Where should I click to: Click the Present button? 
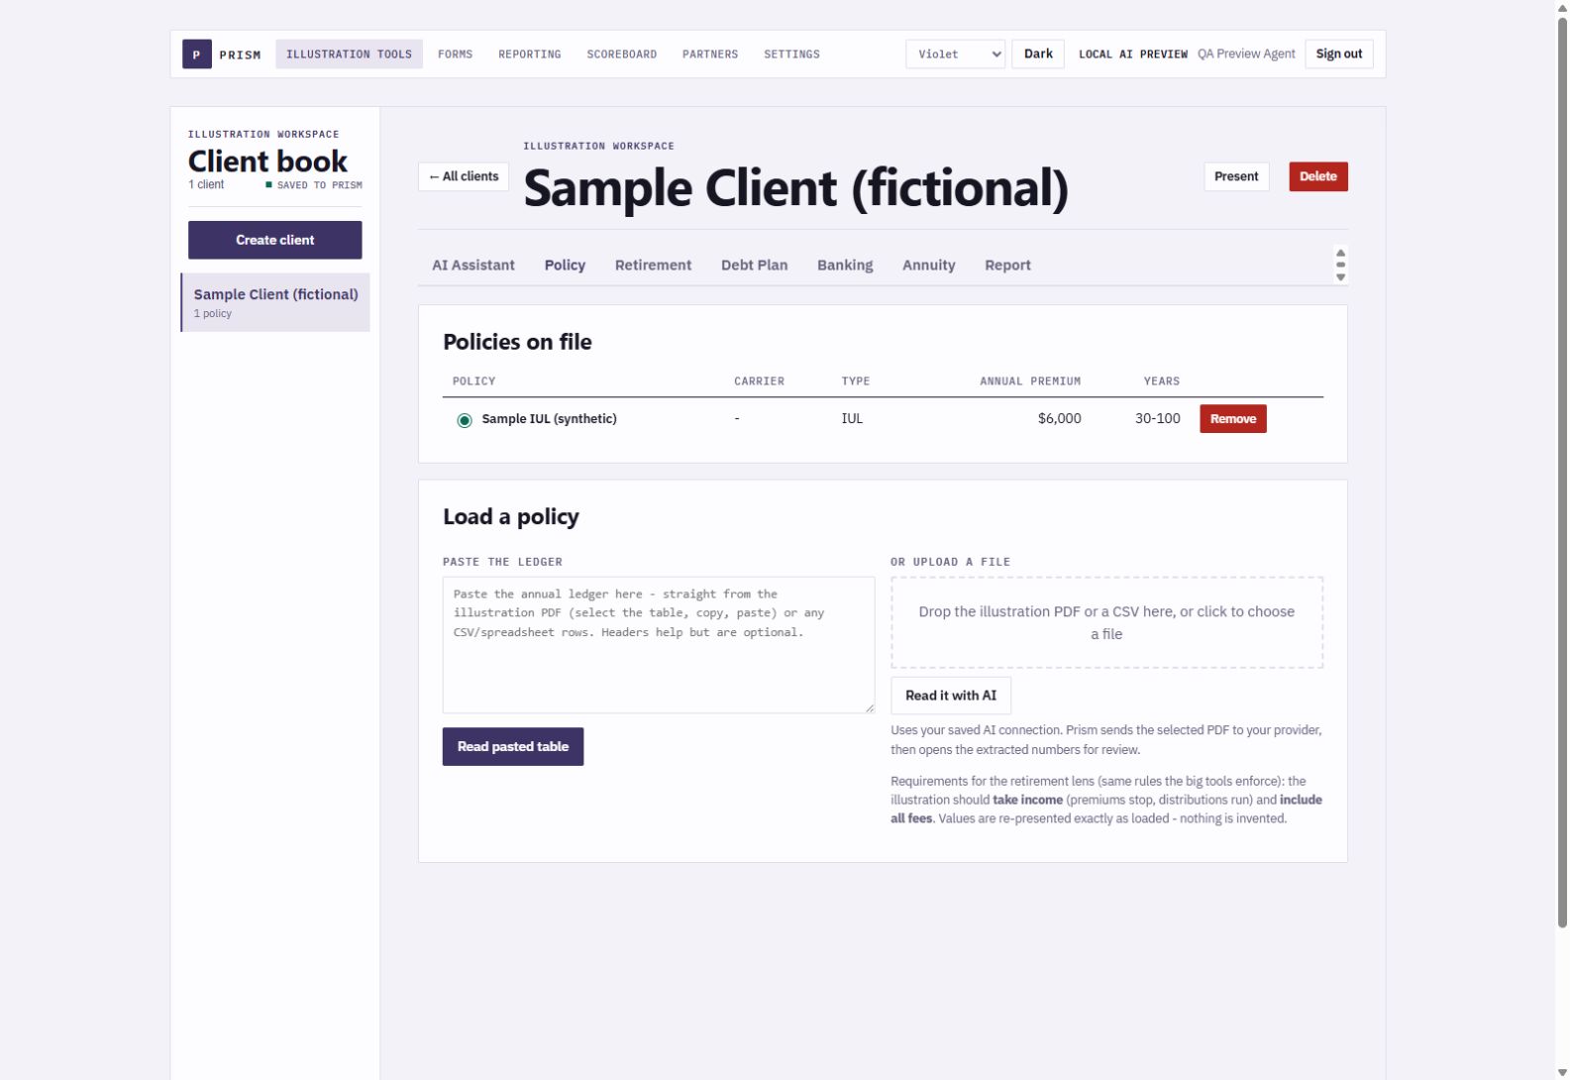(x=1236, y=176)
